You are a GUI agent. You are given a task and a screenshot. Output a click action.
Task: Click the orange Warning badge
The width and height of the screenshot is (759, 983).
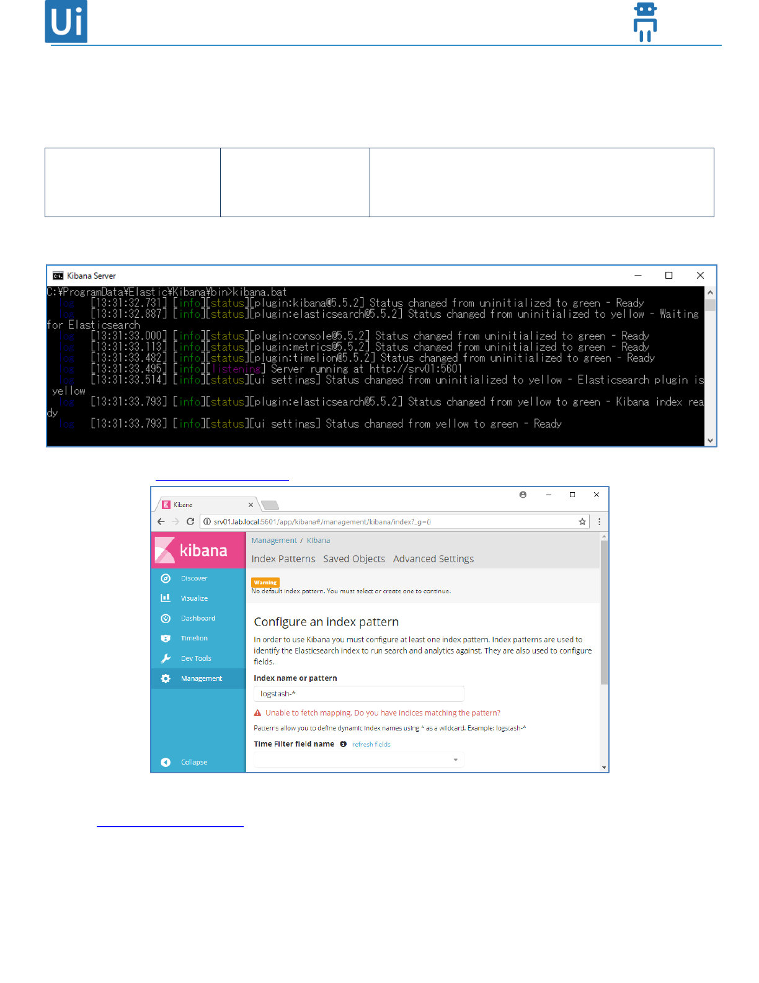pyautogui.click(x=265, y=582)
